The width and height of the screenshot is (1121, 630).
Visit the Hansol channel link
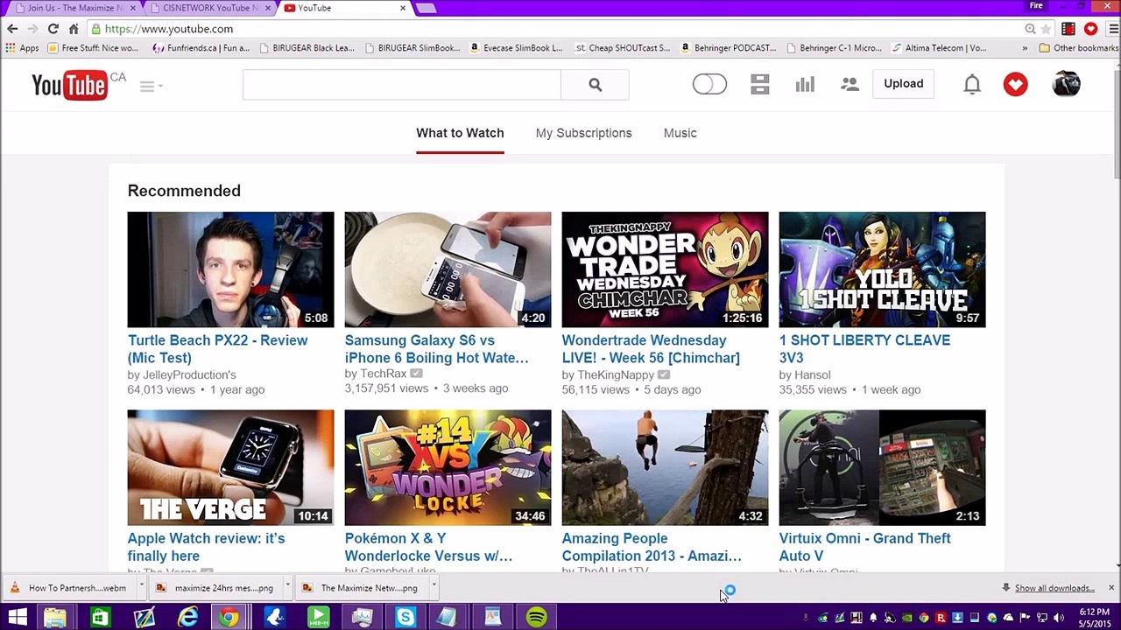pyautogui.click(x=812, y=374)
